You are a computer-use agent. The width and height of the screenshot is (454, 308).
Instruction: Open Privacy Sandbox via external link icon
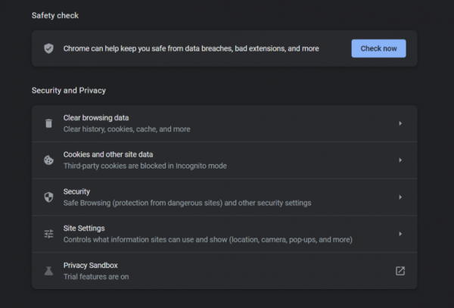coord(400,271)
